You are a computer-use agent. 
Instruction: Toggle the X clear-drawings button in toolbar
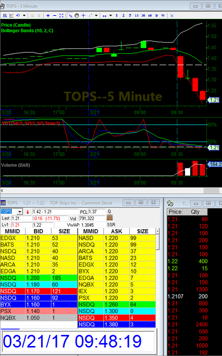[x=172, y=16]
